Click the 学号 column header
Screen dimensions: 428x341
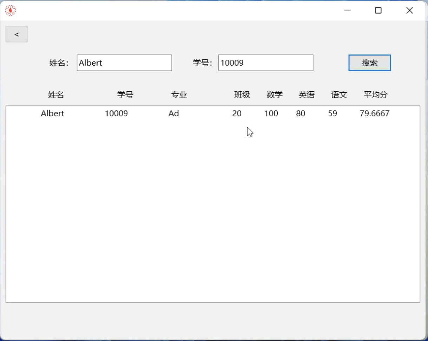click(x=125, y=94)
